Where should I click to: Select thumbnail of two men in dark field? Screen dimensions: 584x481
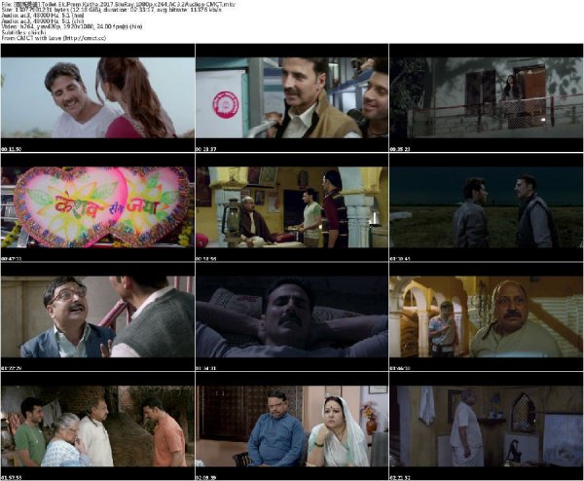click(x=486, y=206)
